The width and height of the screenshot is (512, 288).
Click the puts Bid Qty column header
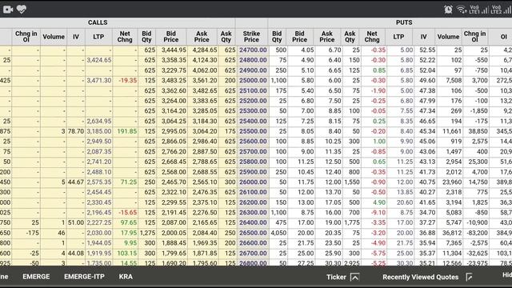(277, 37)
